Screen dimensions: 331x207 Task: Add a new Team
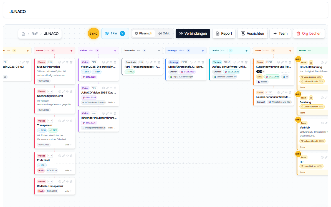click(x=280, y=34)
